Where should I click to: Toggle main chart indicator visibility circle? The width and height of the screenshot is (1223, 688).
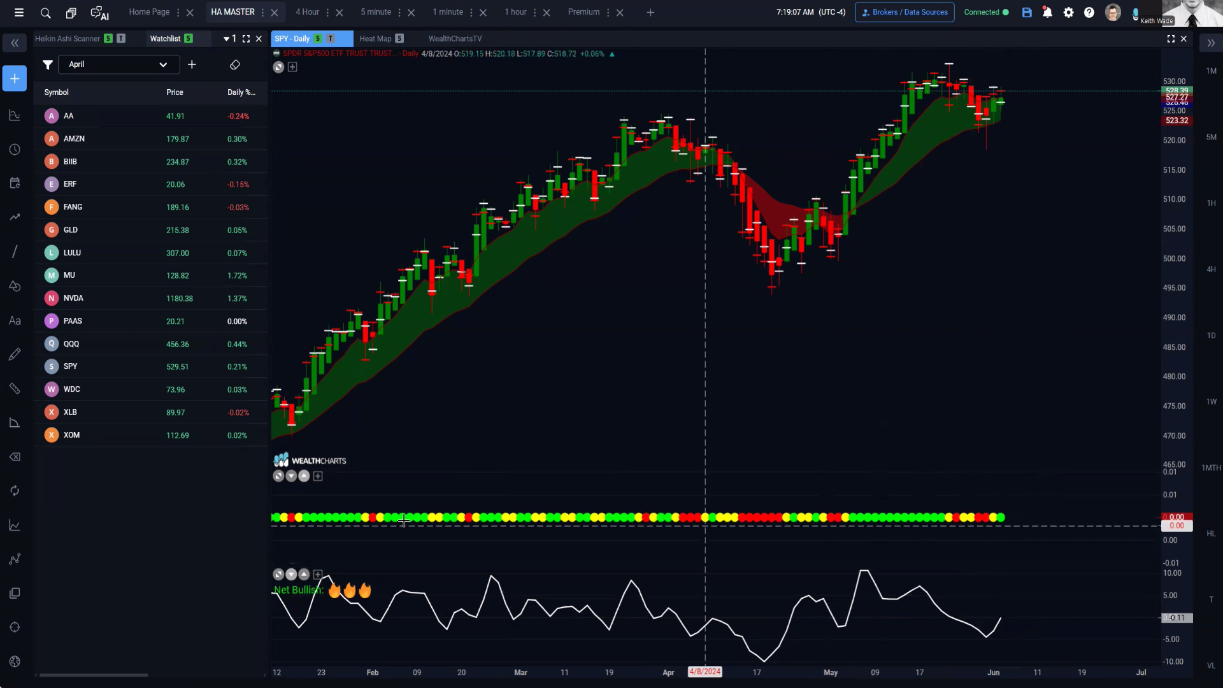(x=278, y=67)
